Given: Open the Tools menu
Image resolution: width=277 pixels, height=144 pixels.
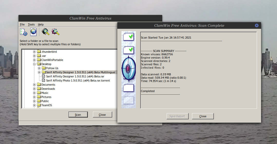Looking at the screenshot, I should 31,24.
